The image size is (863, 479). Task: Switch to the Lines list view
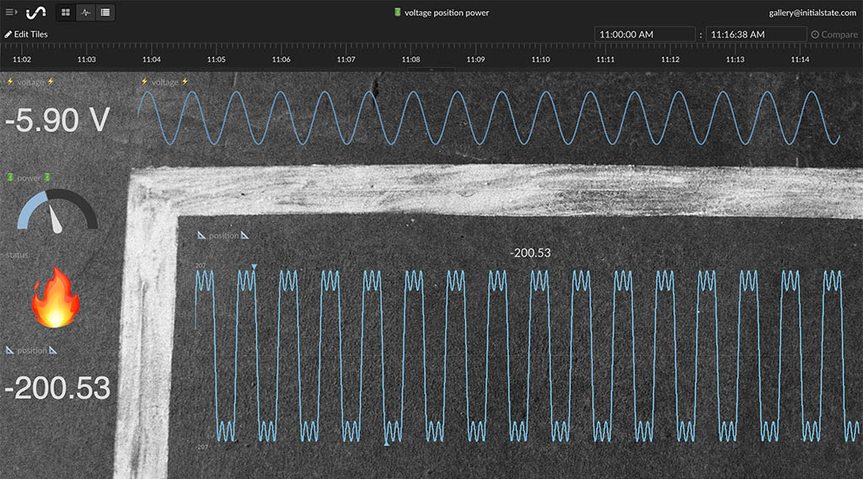coord(105,13)
